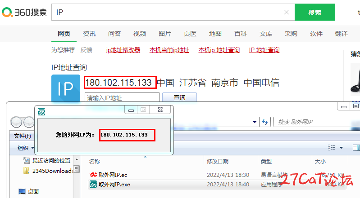Screen dimensions: 360x198
Task: Switch to the 地图 tab
Action: pyautogui.click(x=215, y=34)
